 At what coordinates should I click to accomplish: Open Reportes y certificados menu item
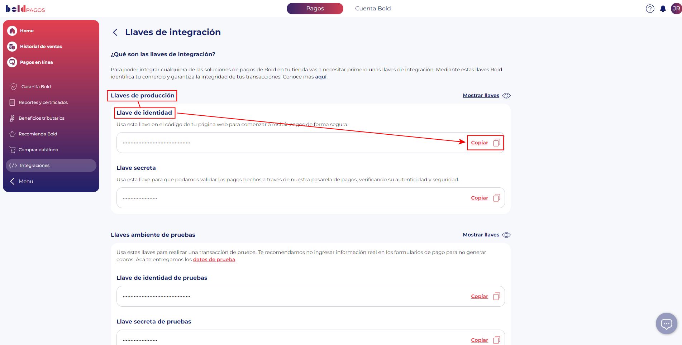coord(43,102)
